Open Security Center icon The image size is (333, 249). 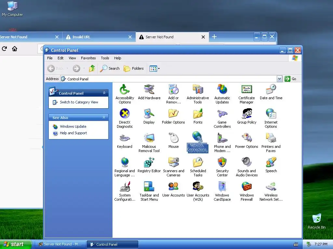click(222, 167)
